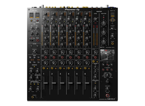Toggle channel 2 CUE button
The image size is (145, 106).
click(52, 68)
